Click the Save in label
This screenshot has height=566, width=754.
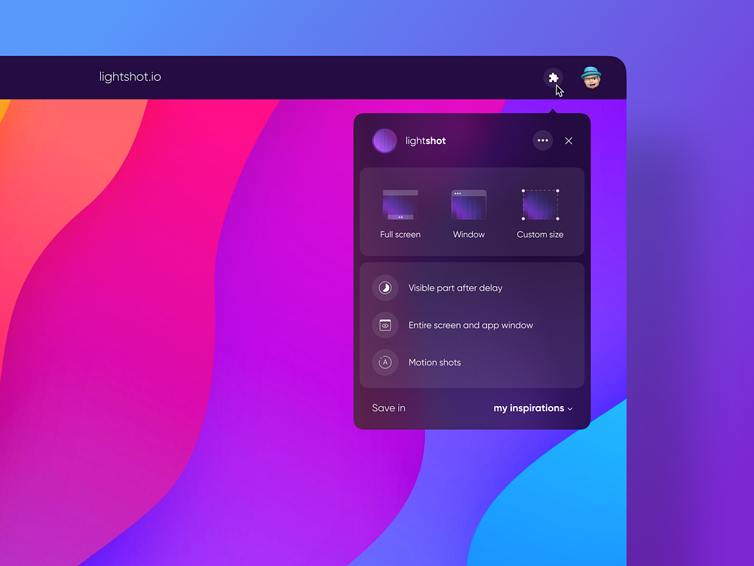point(388,408)
